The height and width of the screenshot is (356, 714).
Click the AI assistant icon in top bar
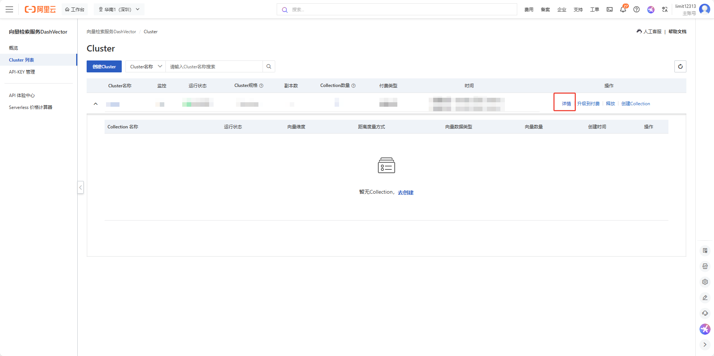[x=651, y=9]
